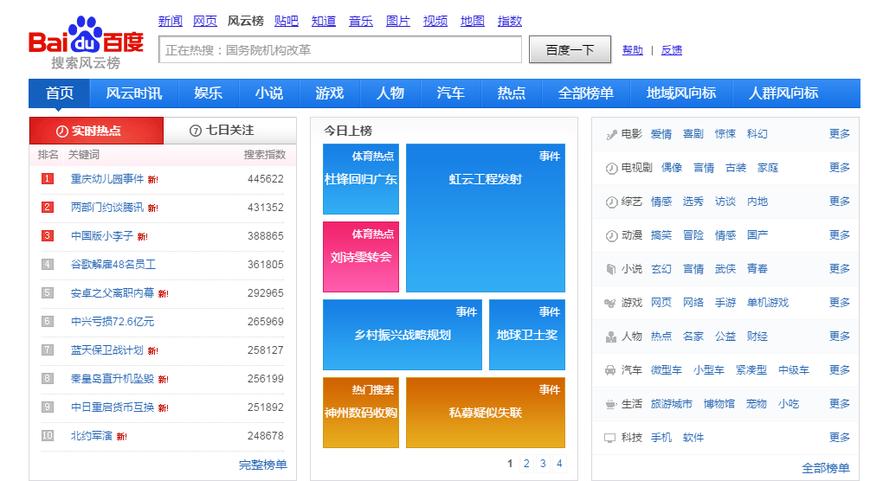Go to page 2 of 今日上榜
Screen dimensions: 883x481
tap(526, 464)
